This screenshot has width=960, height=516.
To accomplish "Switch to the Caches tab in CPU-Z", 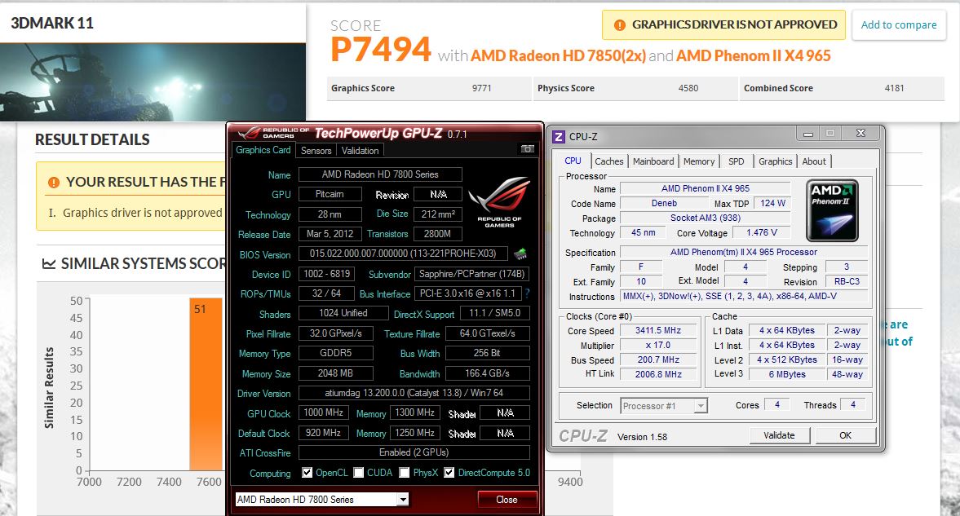I will tap(609, 161).
